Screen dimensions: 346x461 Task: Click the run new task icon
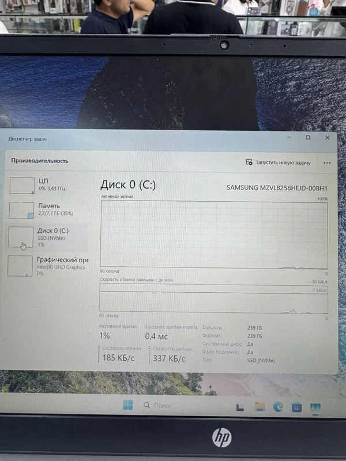point(249,162)
